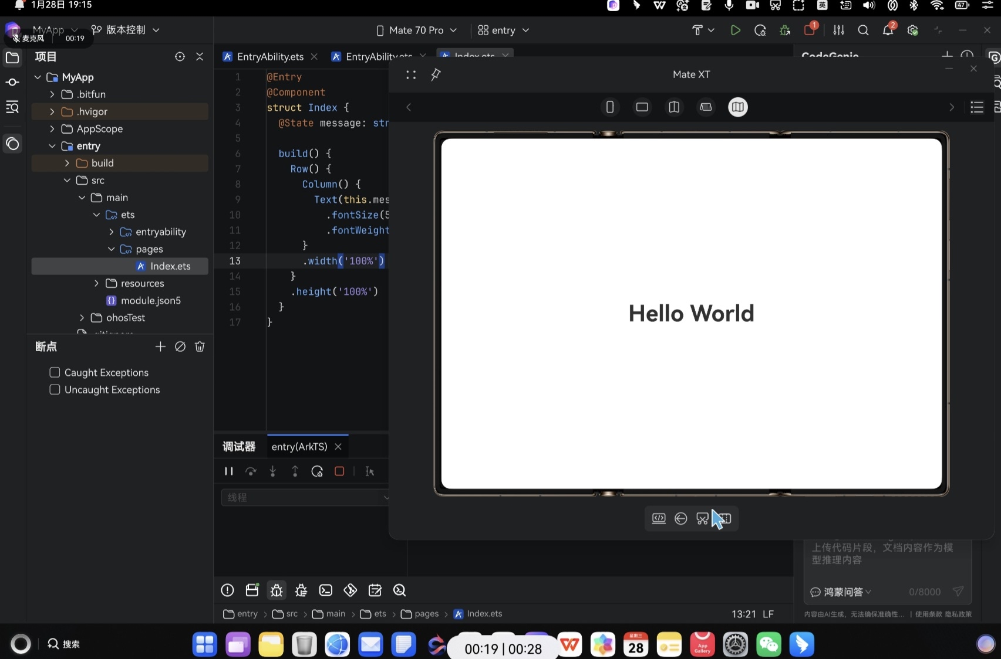This screenshot has width=1001, height=659.
Task: Click the Step Into debugger arrow
Action: [x=273, y=471]
